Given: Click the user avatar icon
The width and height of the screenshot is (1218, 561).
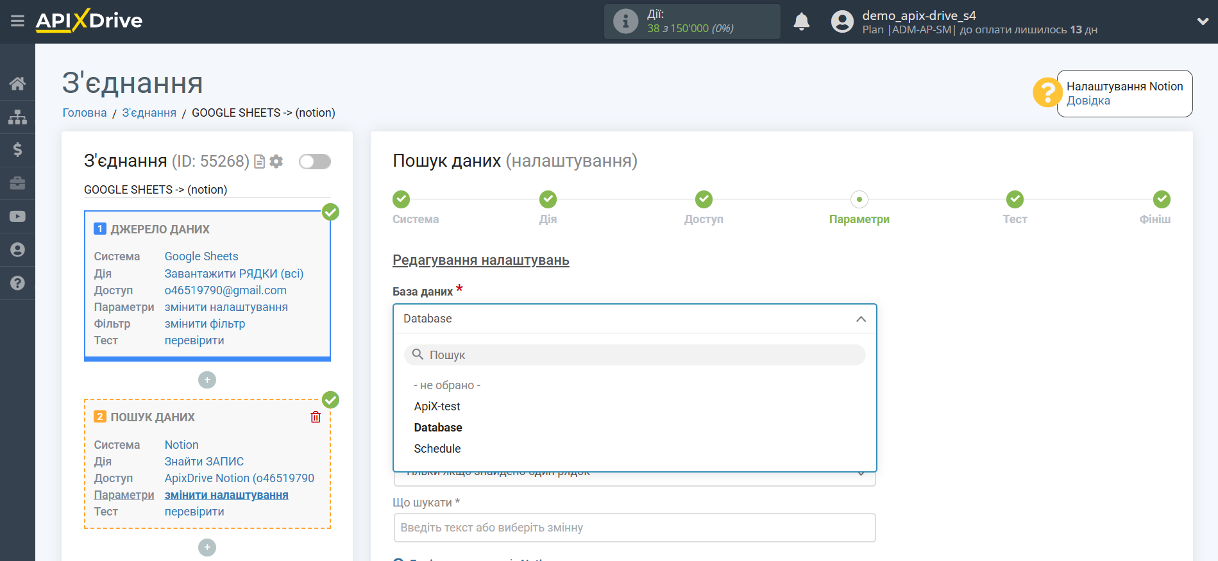Looking at the screenshot, I should [842, 21].
